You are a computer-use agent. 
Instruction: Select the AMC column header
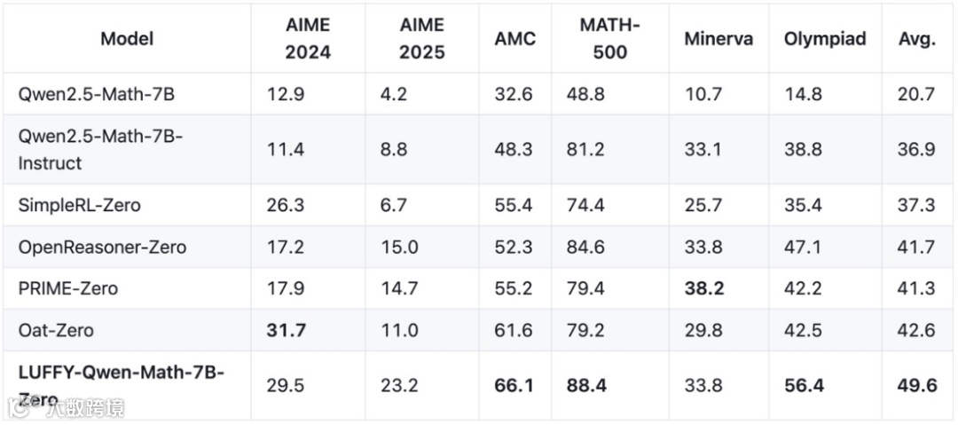pos(514,39)
